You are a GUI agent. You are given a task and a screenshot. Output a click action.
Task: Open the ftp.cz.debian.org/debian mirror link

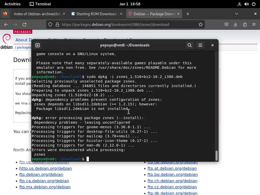172,187
